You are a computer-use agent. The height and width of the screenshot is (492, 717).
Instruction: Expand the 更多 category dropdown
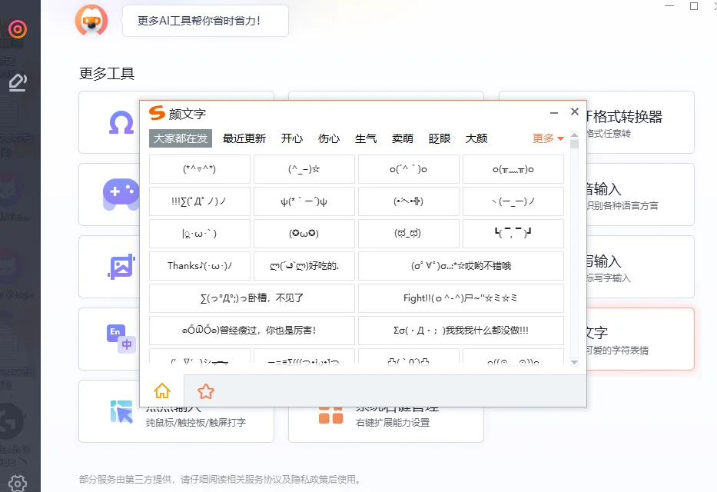(548, 138)
